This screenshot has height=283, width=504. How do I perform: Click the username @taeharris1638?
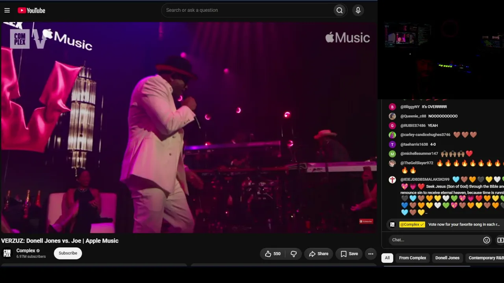(x=414, y=144)
